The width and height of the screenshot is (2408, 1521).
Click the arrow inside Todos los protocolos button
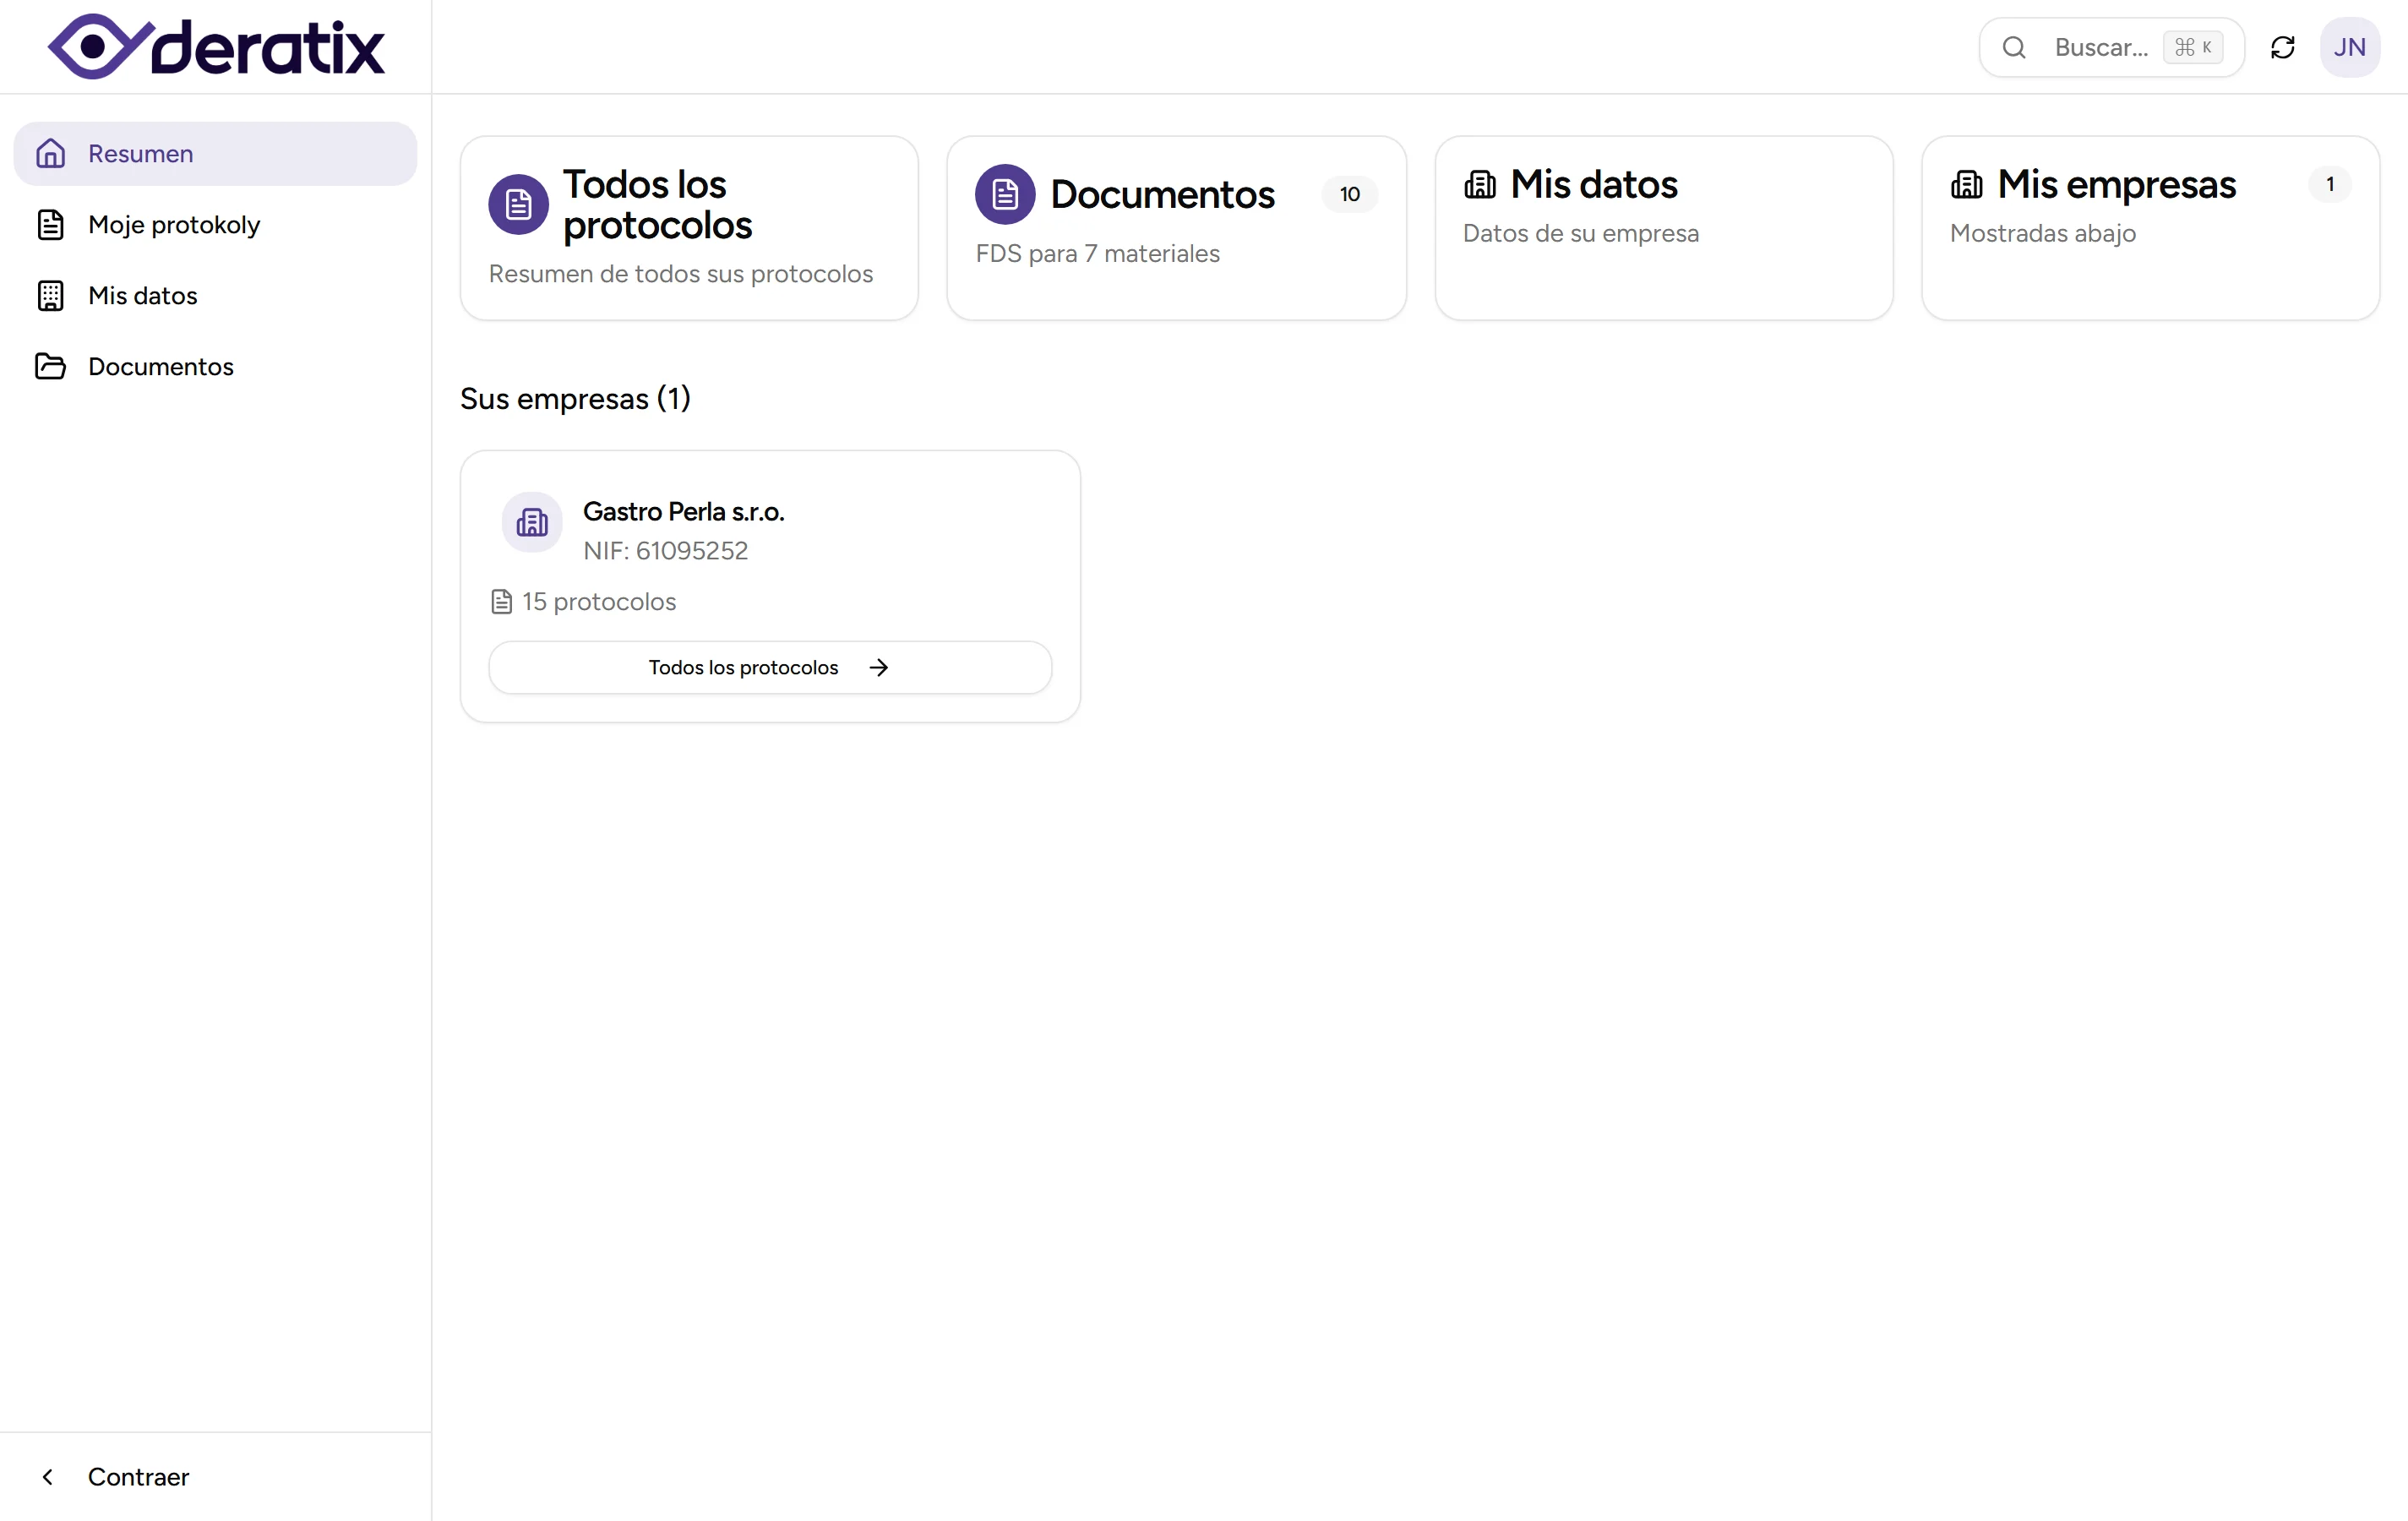(878, 667)
